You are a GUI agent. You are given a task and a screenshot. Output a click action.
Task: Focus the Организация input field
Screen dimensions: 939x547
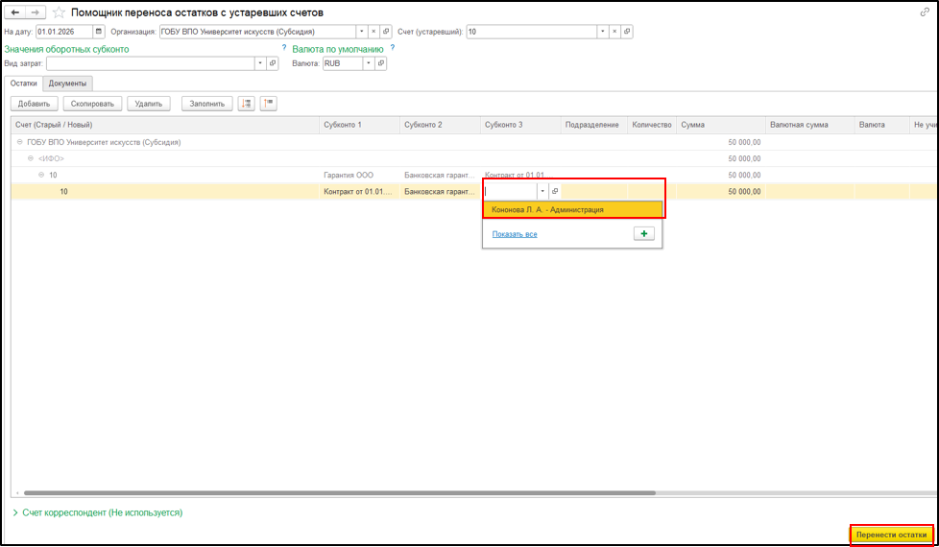point(257,32)
